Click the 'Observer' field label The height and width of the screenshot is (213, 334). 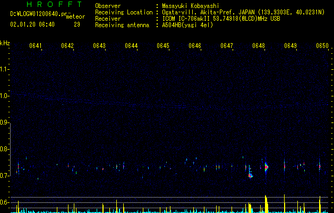pyautogui.click(x=108, y=6)
